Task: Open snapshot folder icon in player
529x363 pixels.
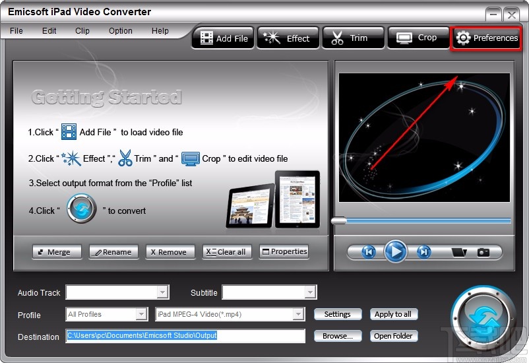Action: (x=459, y=252)
